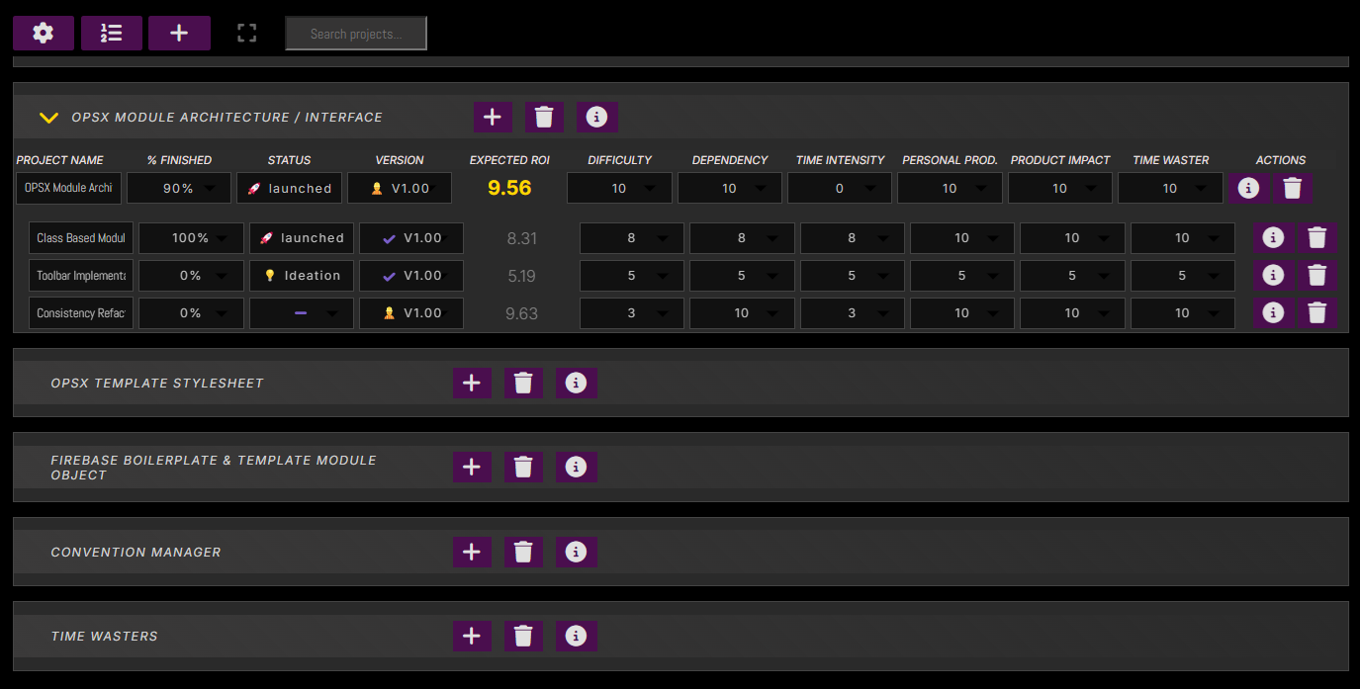Collapse OPSX Module Architecture / Interface group
Screen dimensions: 1360x689
click(x=48, y=118)
